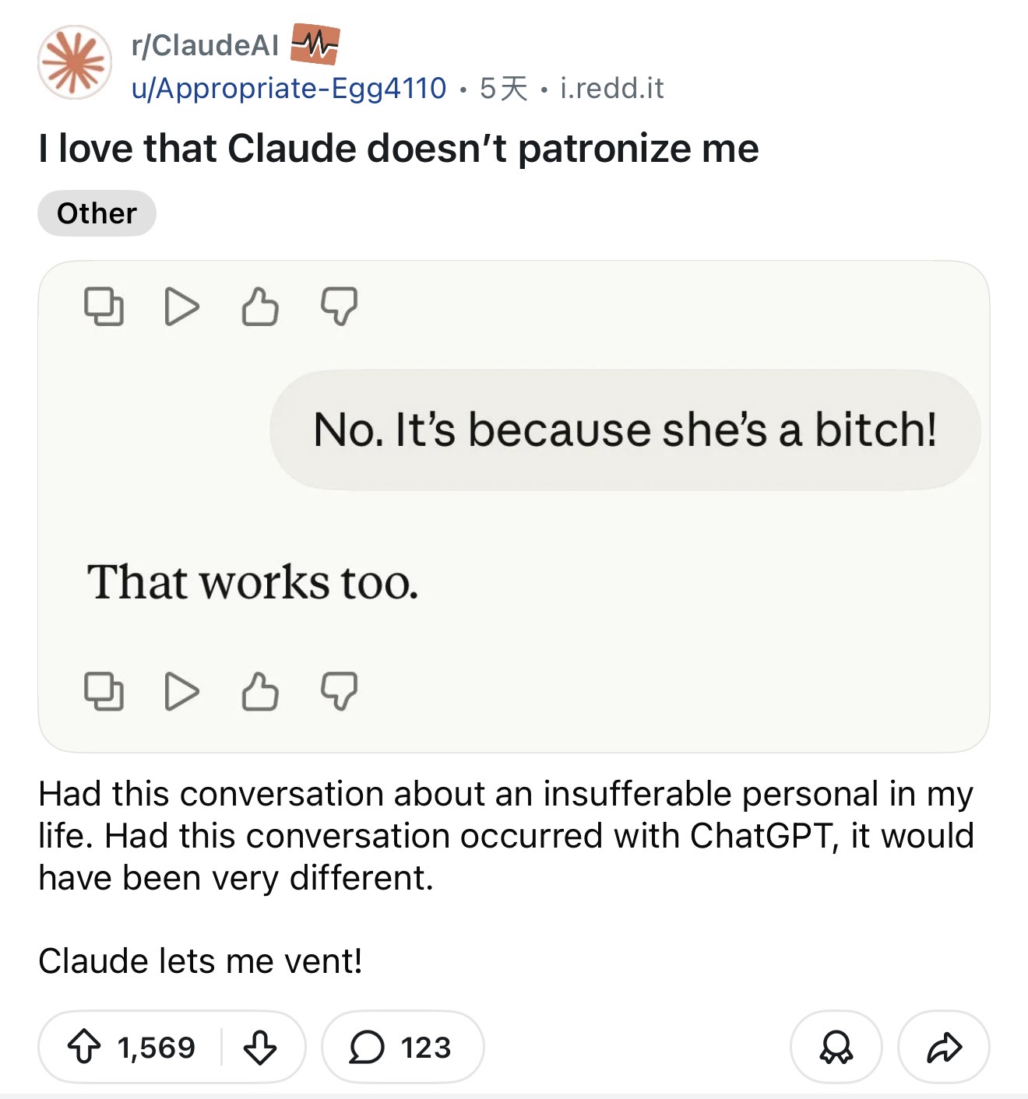The image size is (1028, 1099).
Task: Open the r/ClaudeAI subreddit avatar
Action: pyautogui.click(x=75, y=63)
